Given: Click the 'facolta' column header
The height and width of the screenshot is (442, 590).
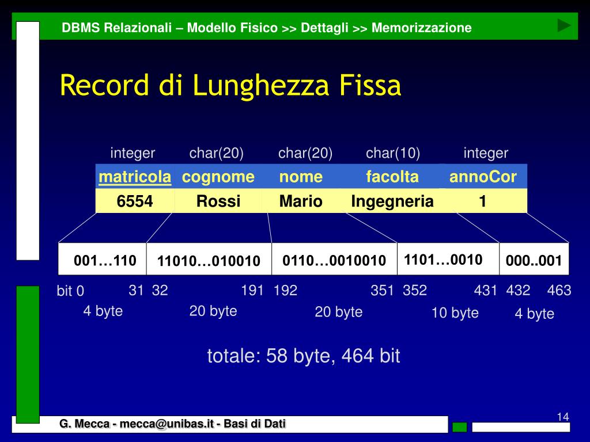Looking at the screenshot, I should (x=392, y=177).
